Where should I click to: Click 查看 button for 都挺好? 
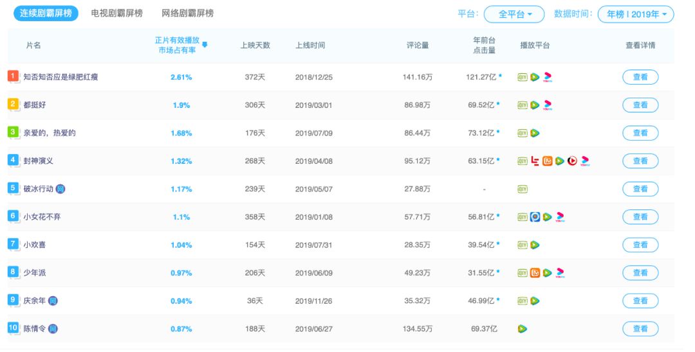click(640, 105)
